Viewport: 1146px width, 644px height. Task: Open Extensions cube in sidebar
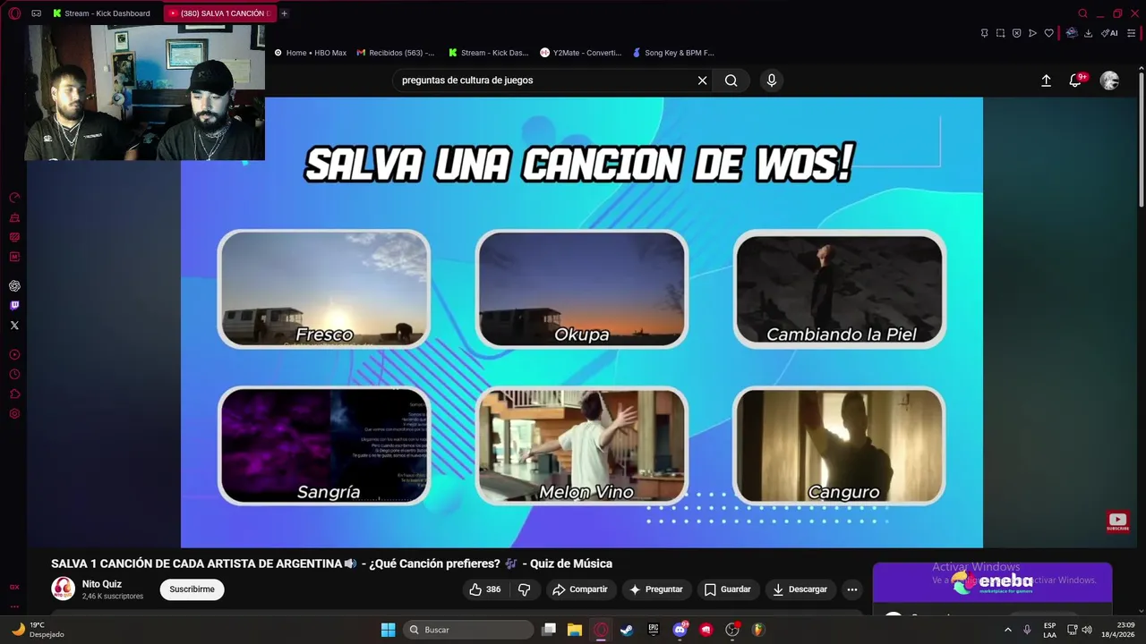tap(14, 394)
